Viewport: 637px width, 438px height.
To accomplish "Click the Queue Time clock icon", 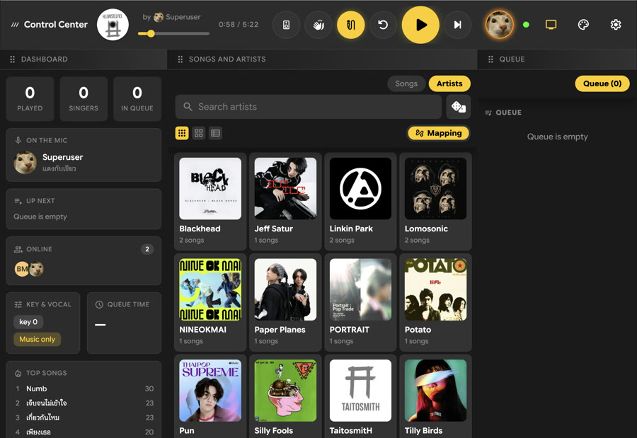I will (x=98, y=304).
